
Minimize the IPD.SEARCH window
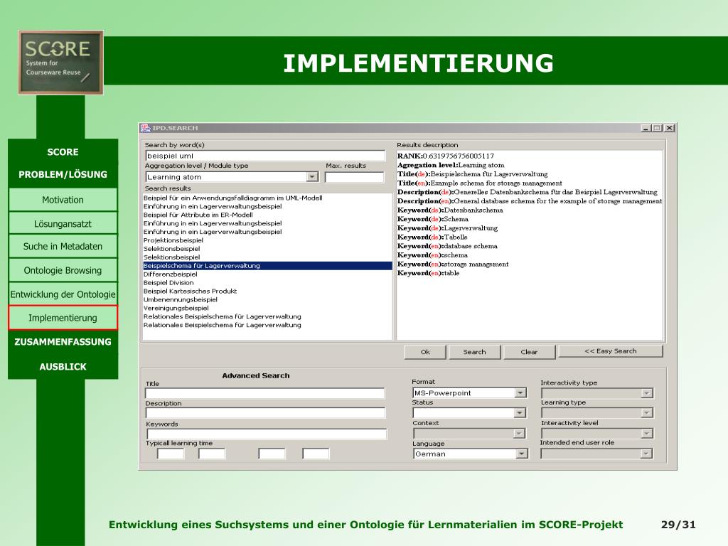coord(646,128)
